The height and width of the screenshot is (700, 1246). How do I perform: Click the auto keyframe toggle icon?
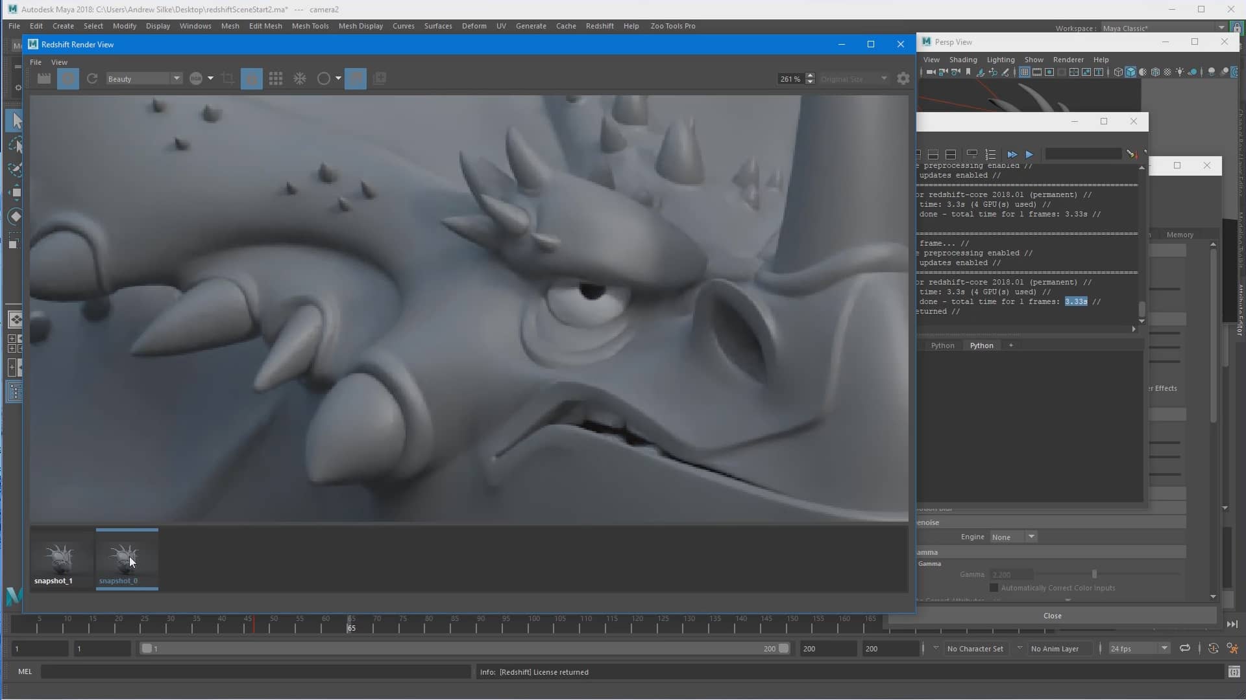pos(1213,648)
